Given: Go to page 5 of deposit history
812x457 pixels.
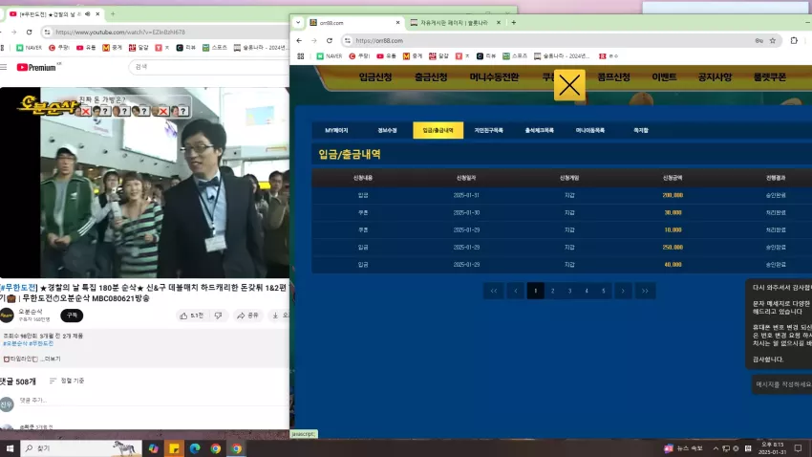Looking at the screenshot, I should pyautogui.click(x=604, y=291).
